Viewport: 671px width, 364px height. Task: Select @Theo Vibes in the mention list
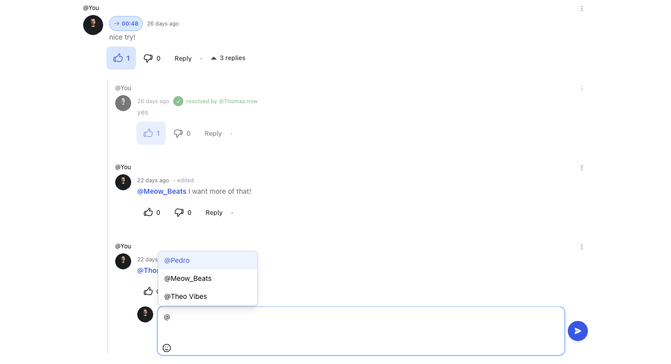click(x=185, y=296)
